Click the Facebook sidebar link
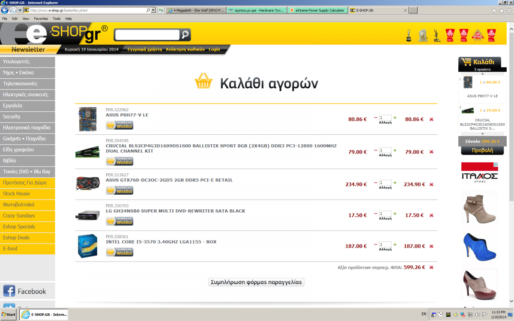 27,291
